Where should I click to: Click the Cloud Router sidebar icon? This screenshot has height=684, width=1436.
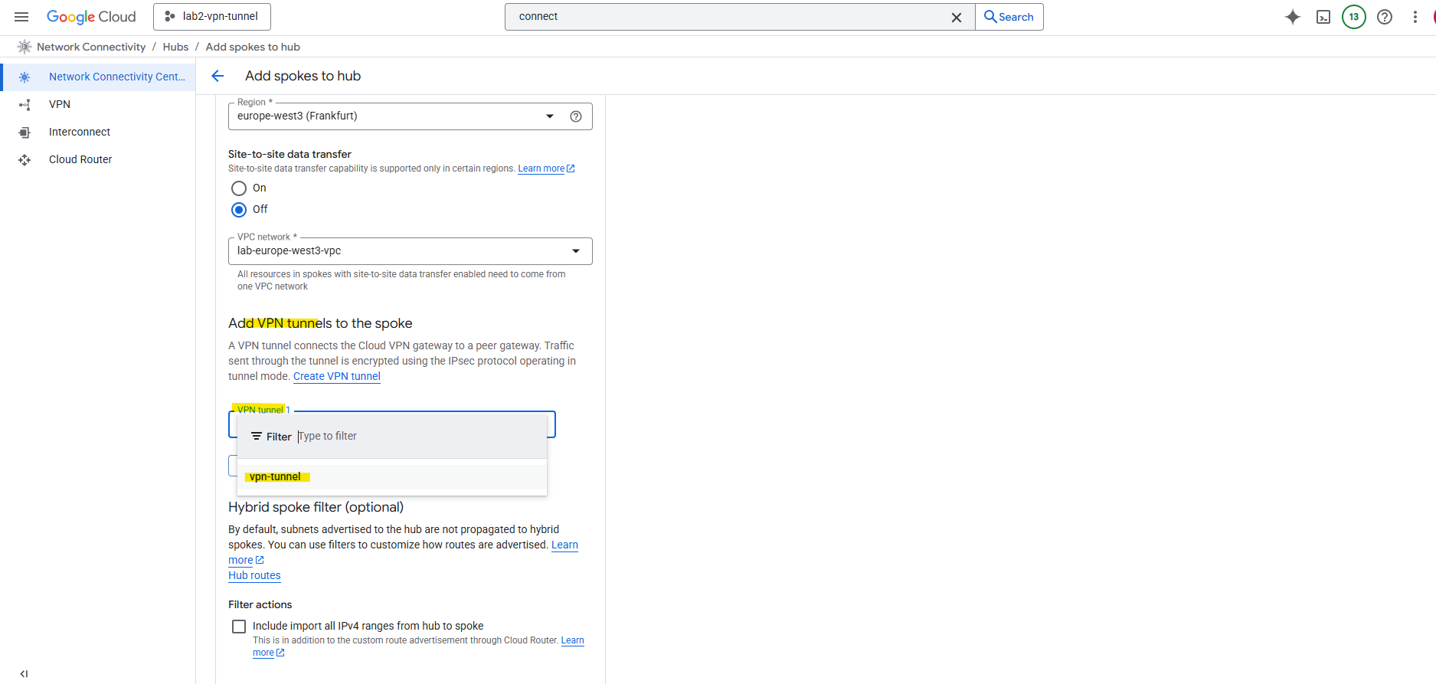[25, 159]
